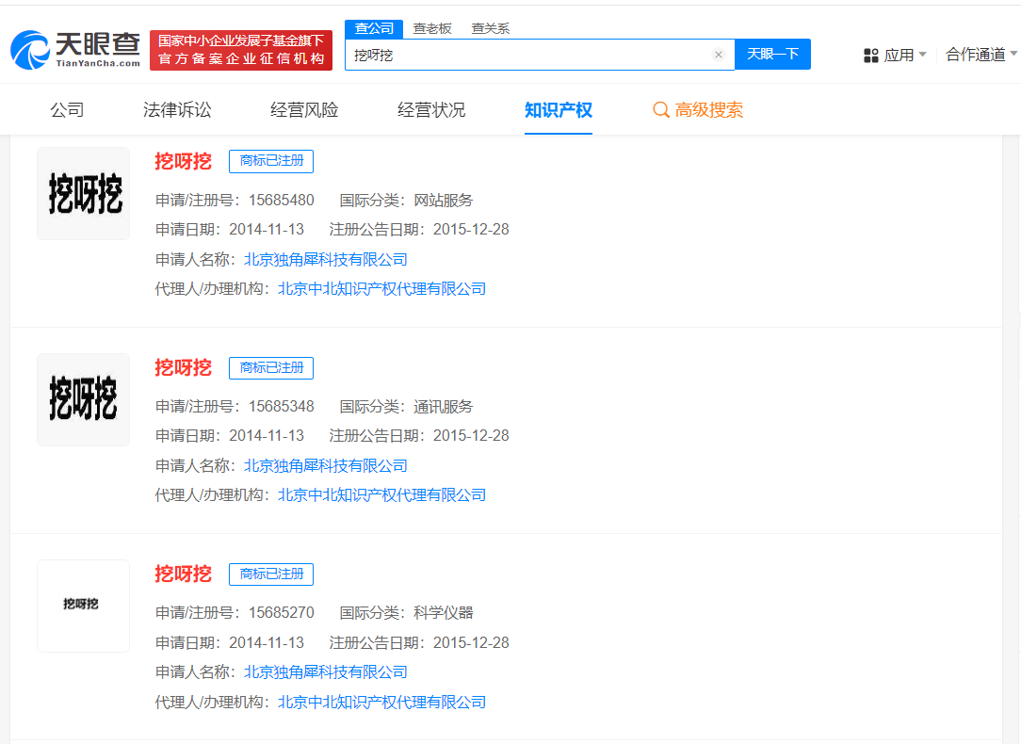The image size is (1021, 744).
Task: Switch to the 知识产权 tab
Action: pyautogui.click(x=558, y=110)
